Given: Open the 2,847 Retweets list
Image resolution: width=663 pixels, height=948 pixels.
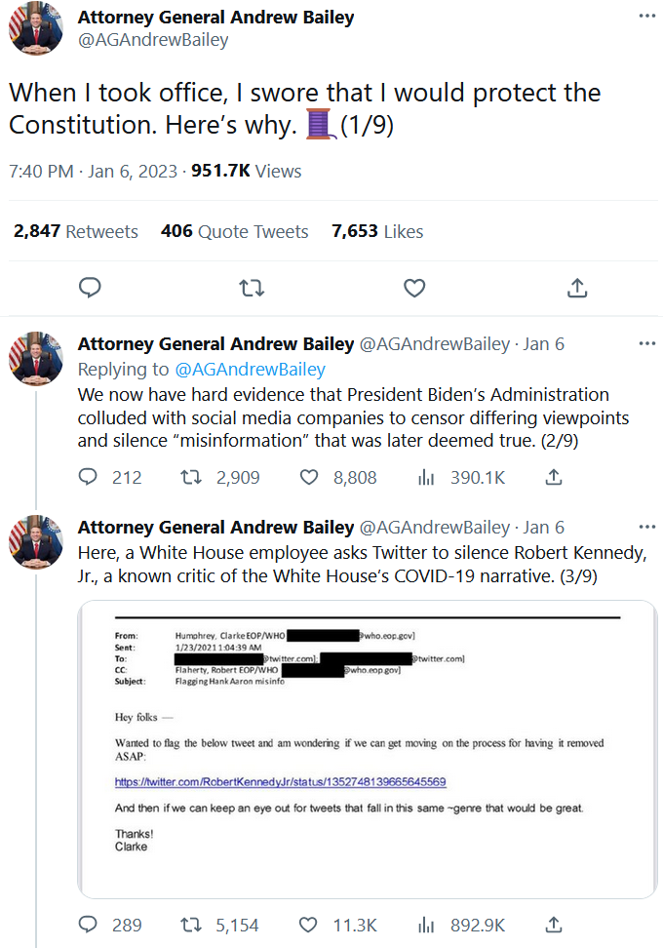Looking at the screenshot, I should coord(76,231).
